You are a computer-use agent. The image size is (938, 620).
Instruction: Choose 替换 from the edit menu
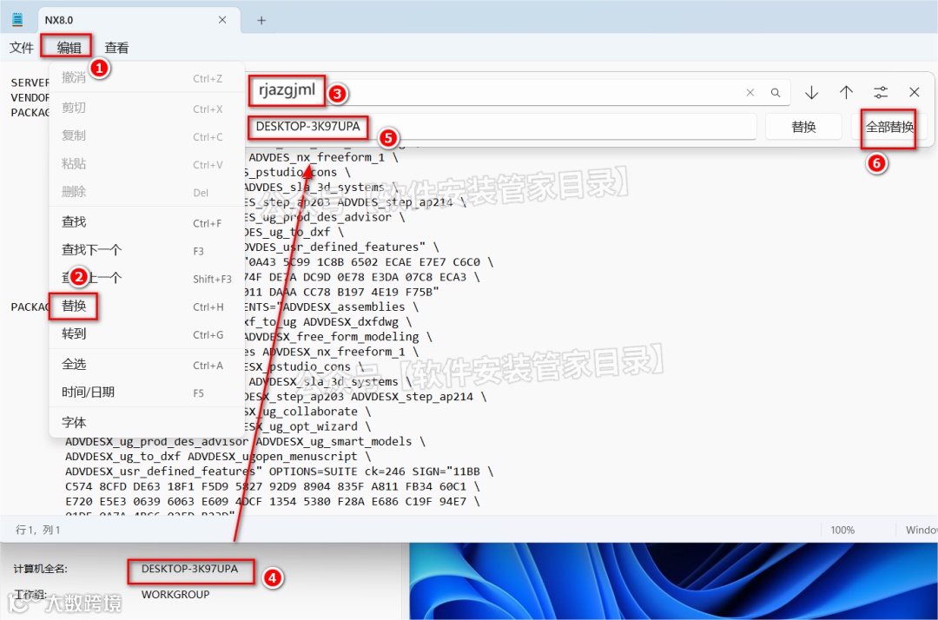[147, 307]
